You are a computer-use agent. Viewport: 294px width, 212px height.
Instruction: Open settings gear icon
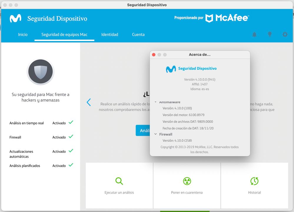coord(285,34)
